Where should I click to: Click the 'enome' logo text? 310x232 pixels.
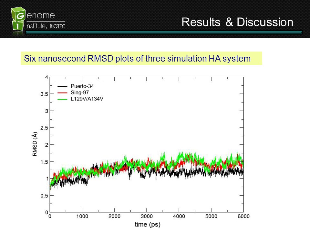[x=41, y=15]
